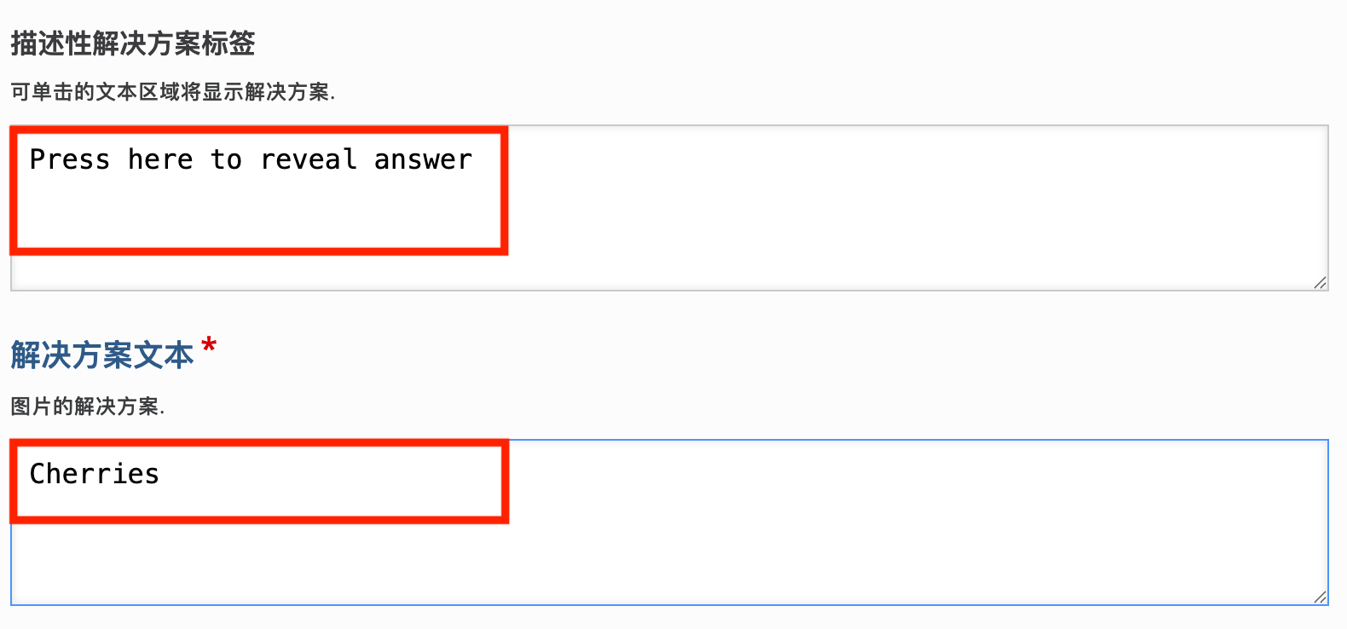The height and width of the screenshot is (629, 1347).
Task: Click the word "to" in the label textarea
Action: 227,159
